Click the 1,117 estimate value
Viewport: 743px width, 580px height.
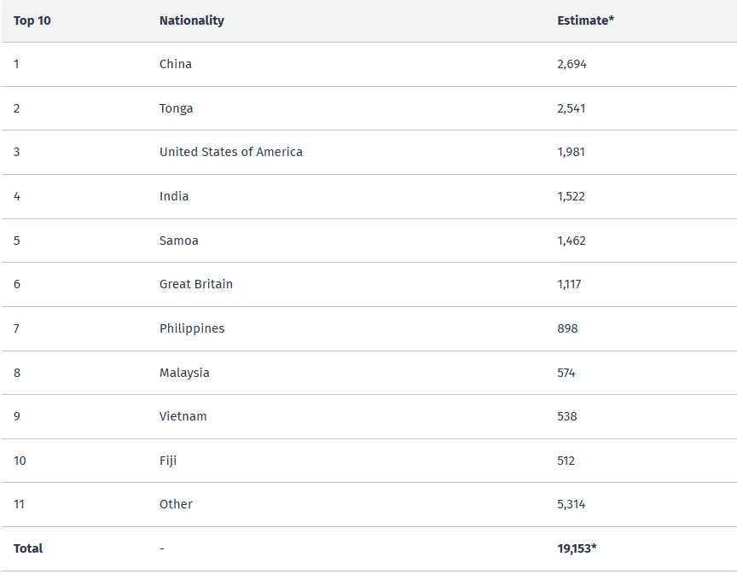[569, 284]
